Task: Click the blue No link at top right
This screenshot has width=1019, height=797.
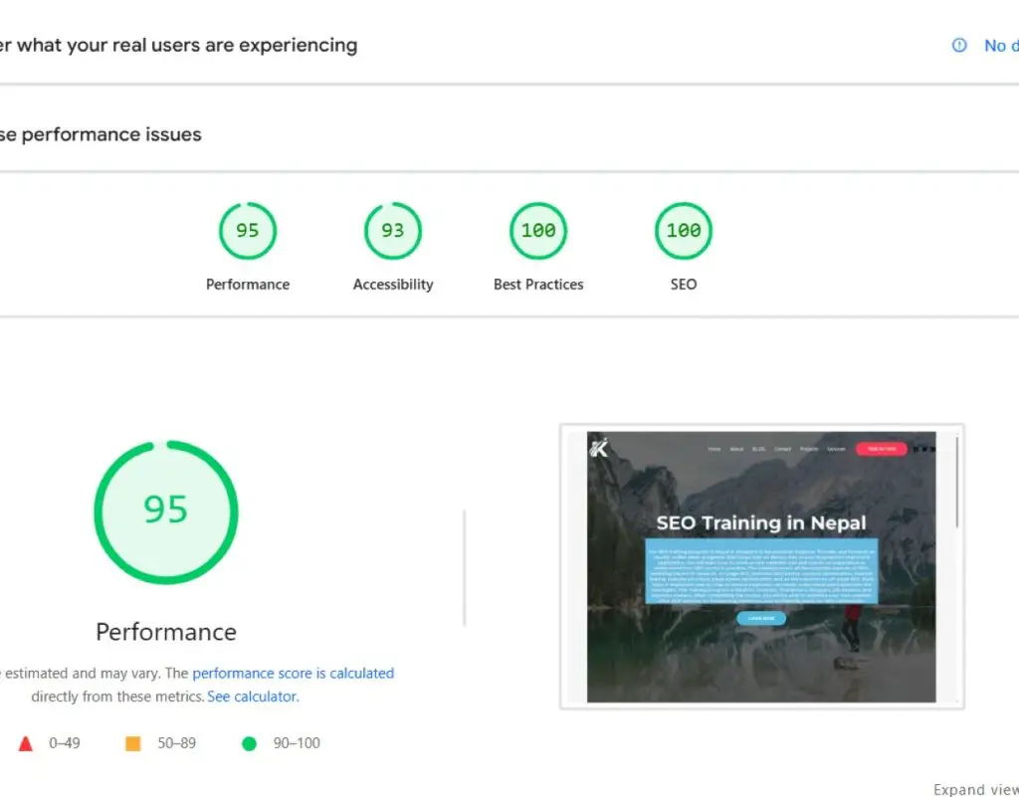Action: [1000, 45]
